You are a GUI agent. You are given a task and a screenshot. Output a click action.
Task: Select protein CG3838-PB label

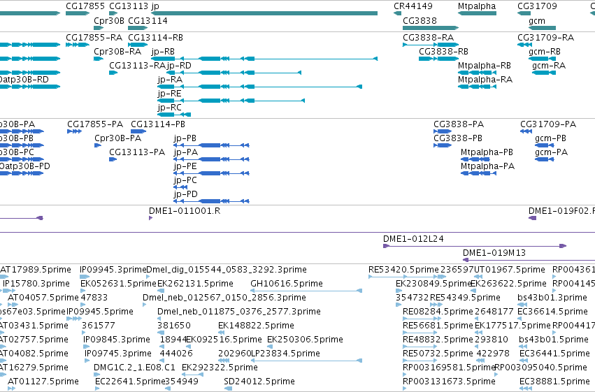pyautogui.click(x=458, y=138)
